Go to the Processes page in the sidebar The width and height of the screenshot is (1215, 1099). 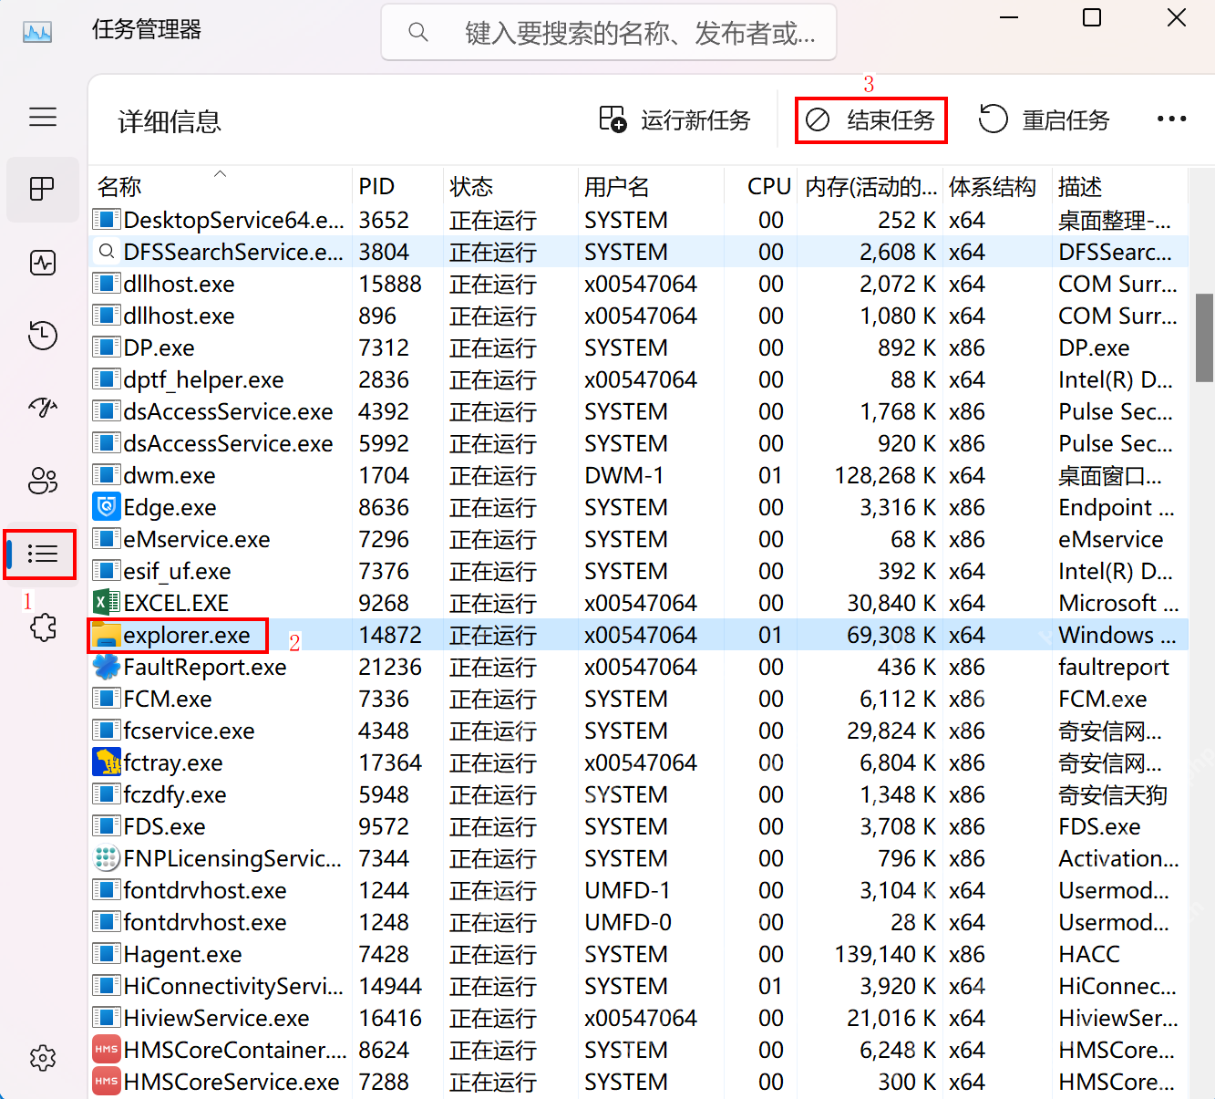coord(43,189)
